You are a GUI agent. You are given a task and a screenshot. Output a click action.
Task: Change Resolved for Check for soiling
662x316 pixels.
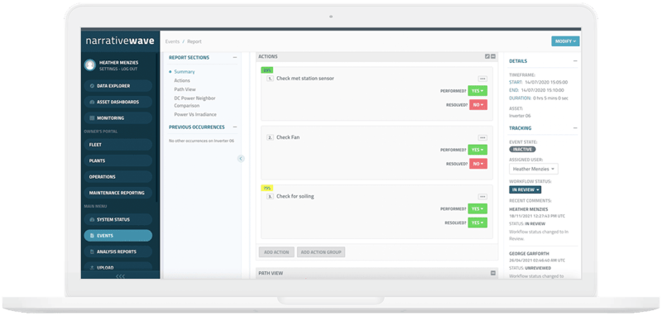pos(477,223)
